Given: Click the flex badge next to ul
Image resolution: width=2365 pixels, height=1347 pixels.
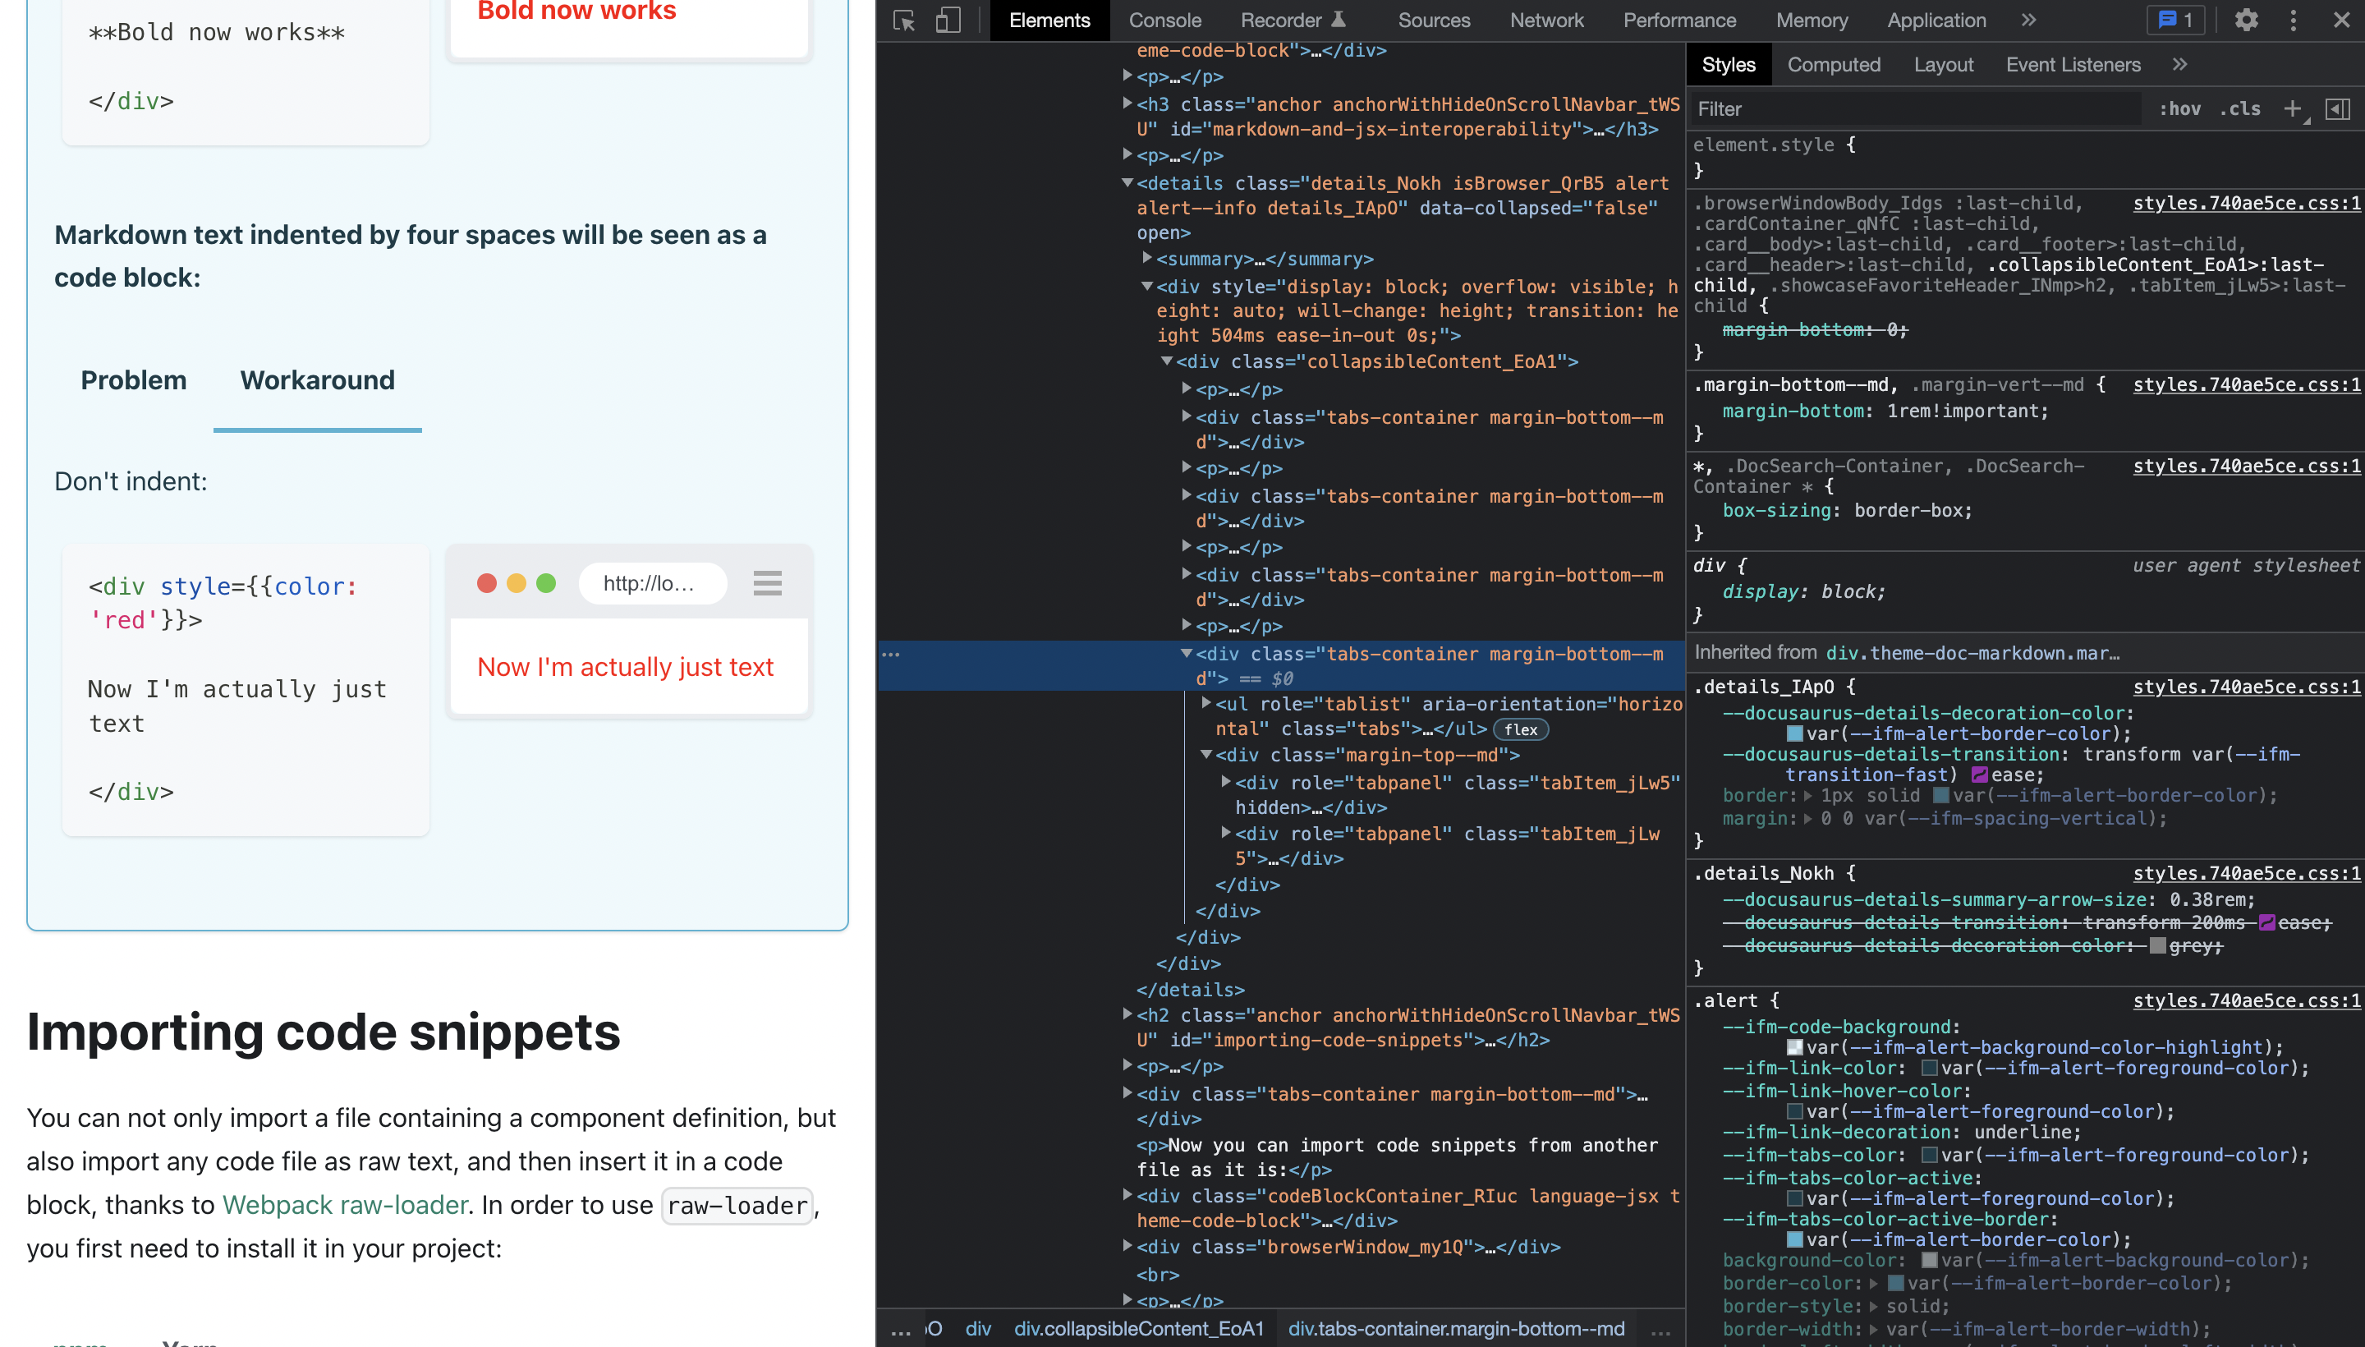Looking at the screenshot, I should 1521,730.
